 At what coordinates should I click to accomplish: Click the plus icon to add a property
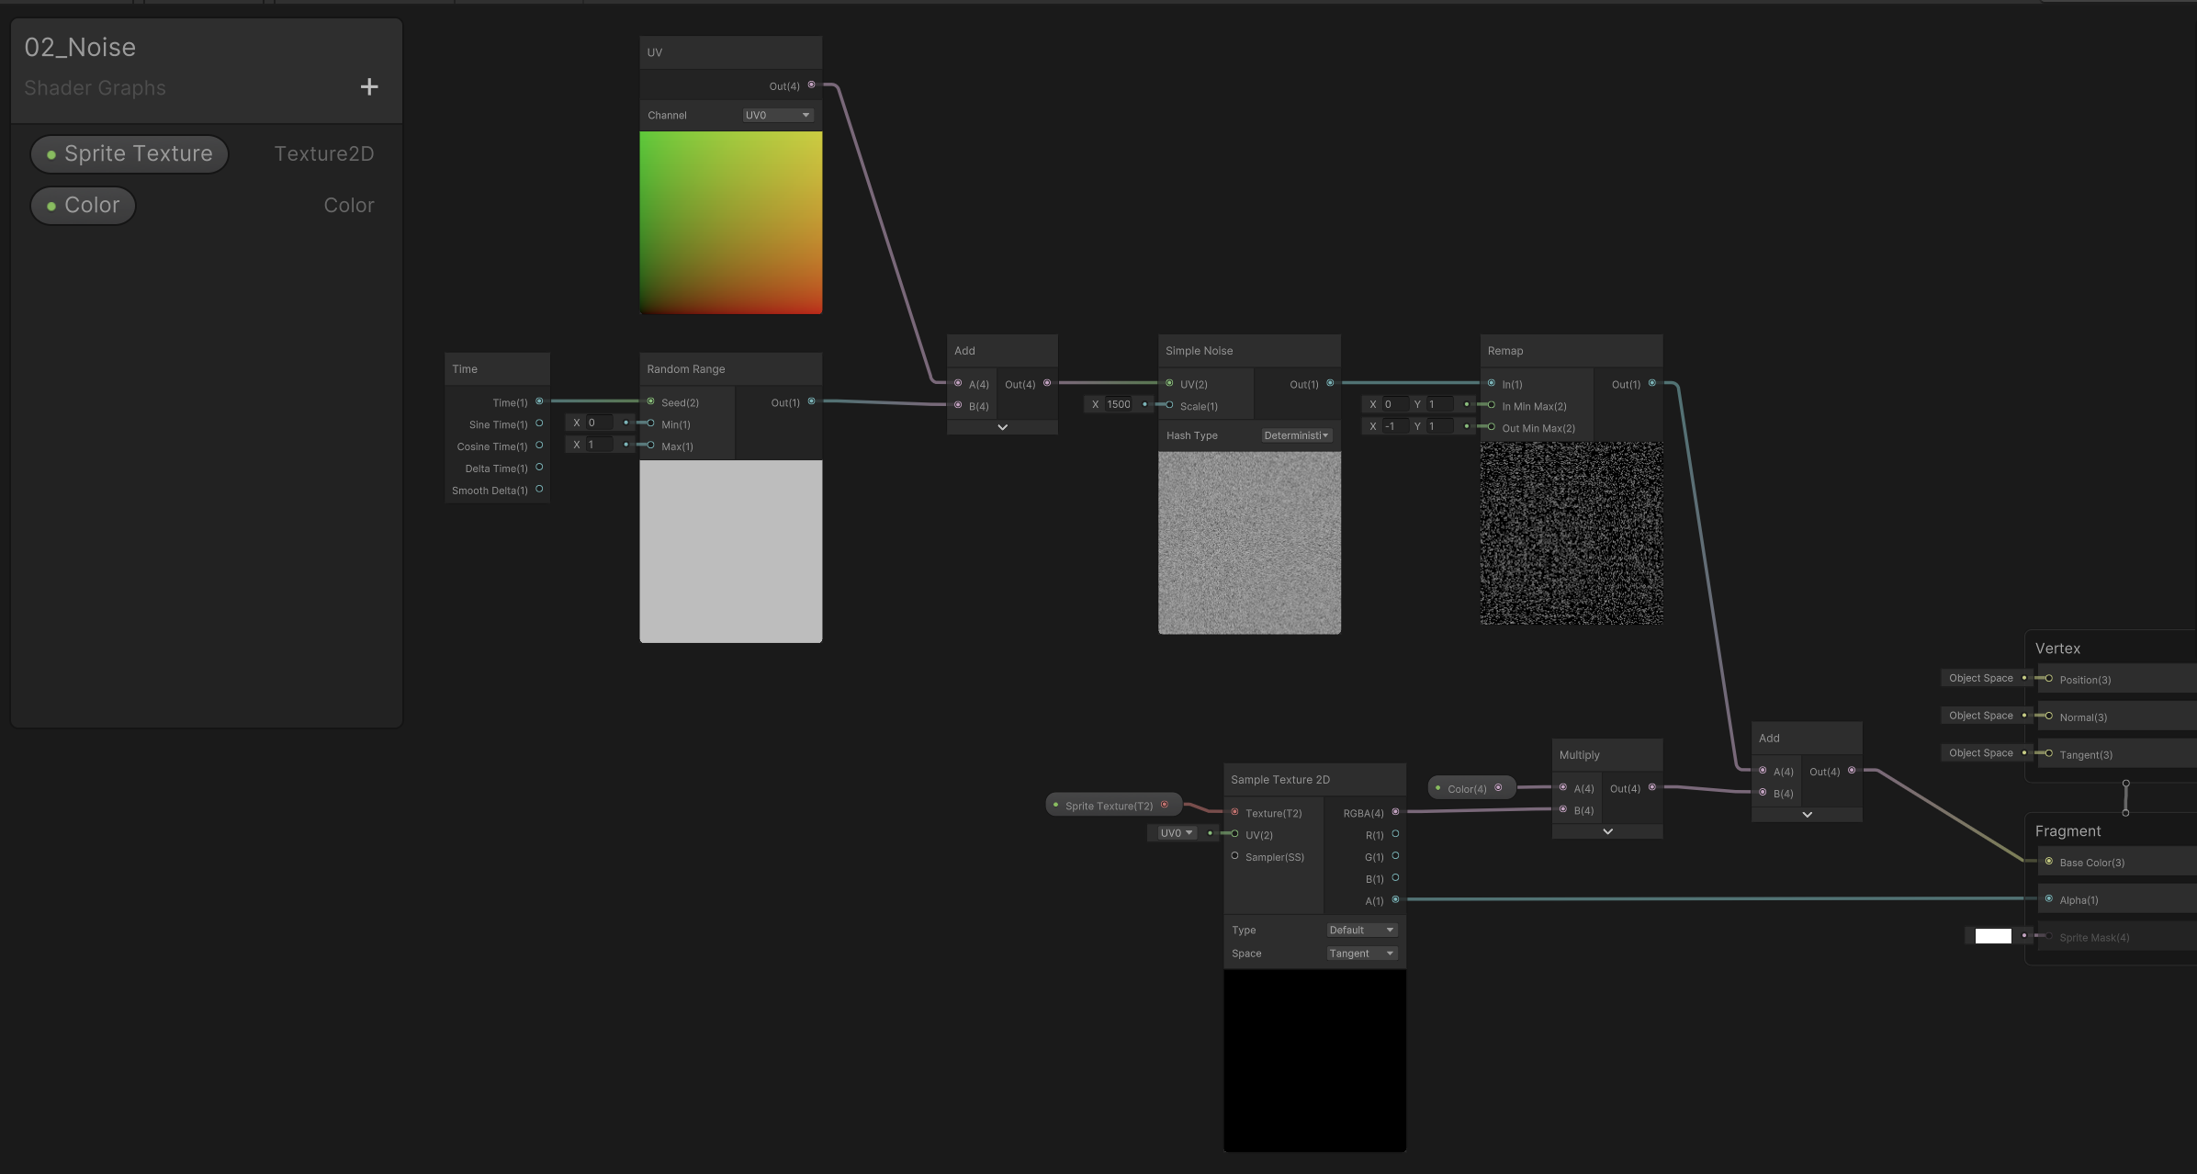pyautogui.click(x=369, y=87)
